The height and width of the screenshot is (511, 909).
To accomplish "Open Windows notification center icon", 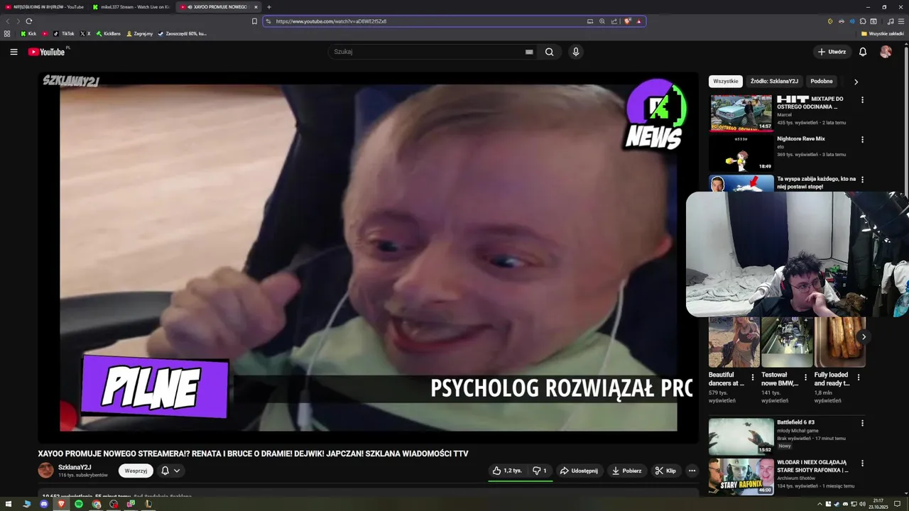I will 897,504.
